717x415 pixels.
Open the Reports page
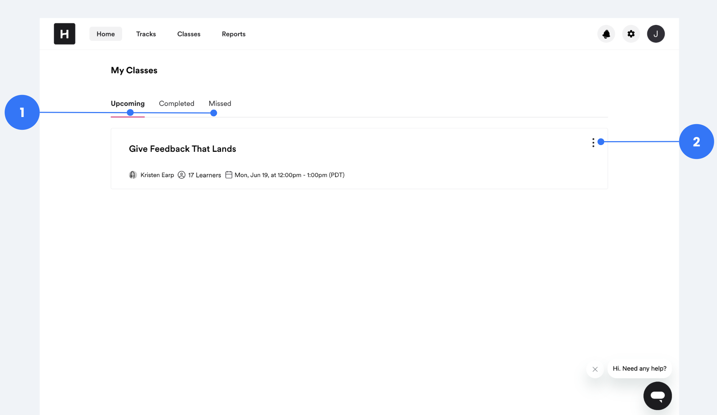tap(234, 34)
